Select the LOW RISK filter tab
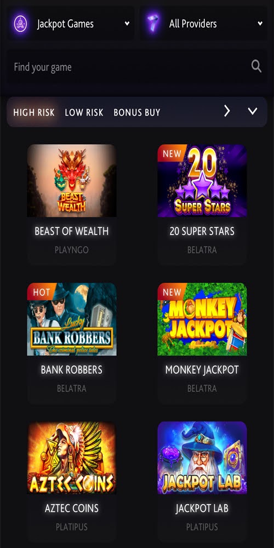Image resolution: width=274 pixels, height=548 pixels. point(84,112)
